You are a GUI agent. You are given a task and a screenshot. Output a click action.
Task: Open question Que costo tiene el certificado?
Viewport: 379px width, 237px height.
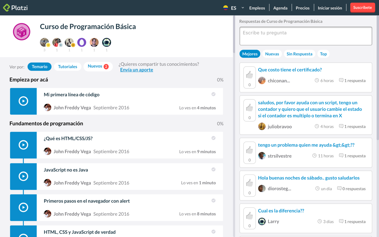coord(290,70)
